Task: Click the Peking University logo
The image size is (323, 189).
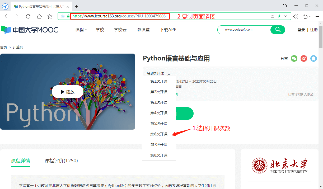Action: 279,166
